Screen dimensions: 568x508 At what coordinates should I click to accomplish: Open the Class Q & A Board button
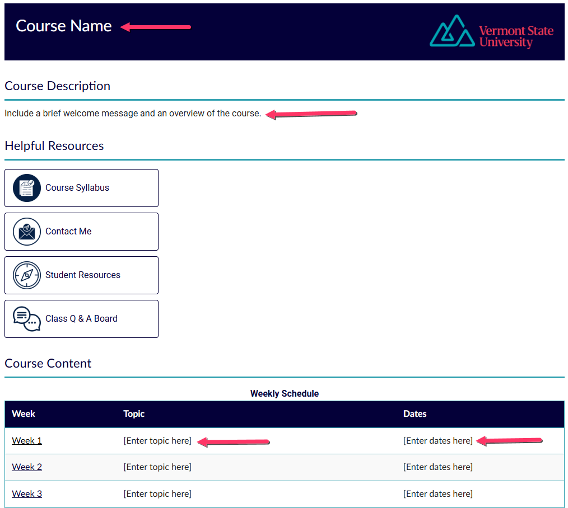(x=82, y=319)
